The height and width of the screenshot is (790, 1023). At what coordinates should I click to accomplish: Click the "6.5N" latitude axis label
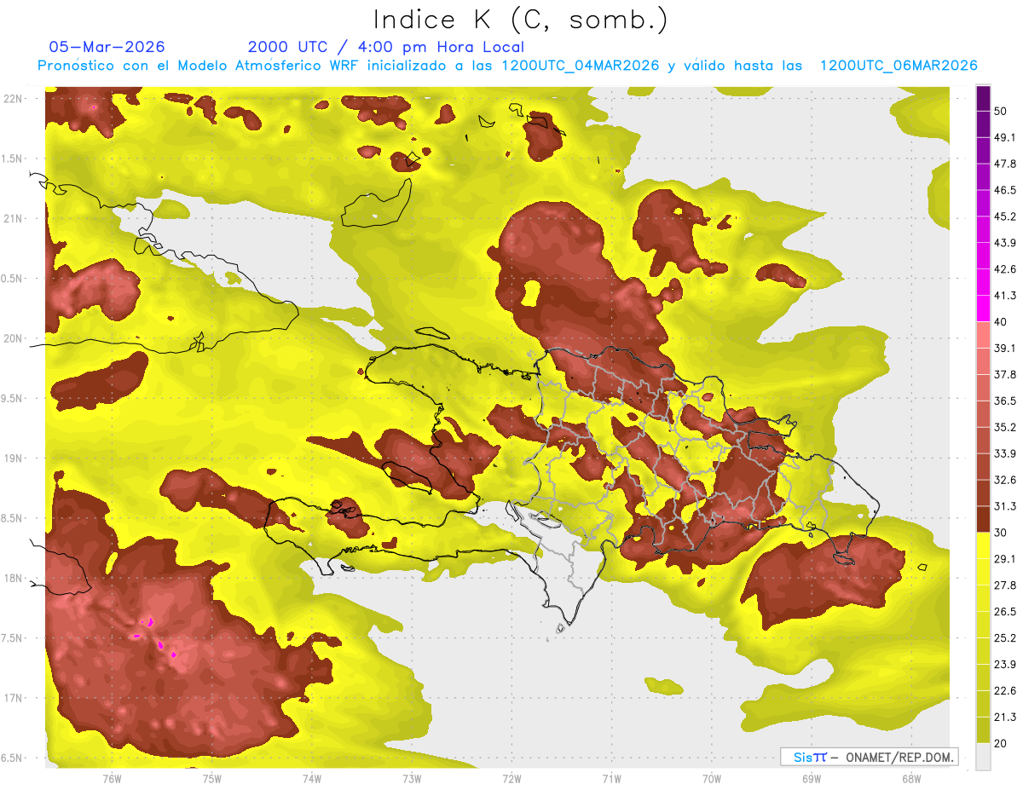[x=12, y=758]
